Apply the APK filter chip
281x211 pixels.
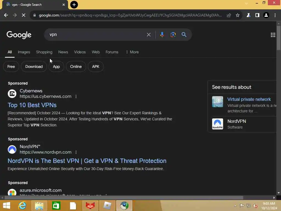[96, 66]
